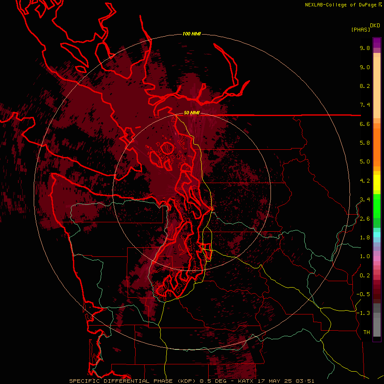This screenshot has height=384, width=384.
Task: Click the 6.6 legend value
Action: click(x=365, y=124)
